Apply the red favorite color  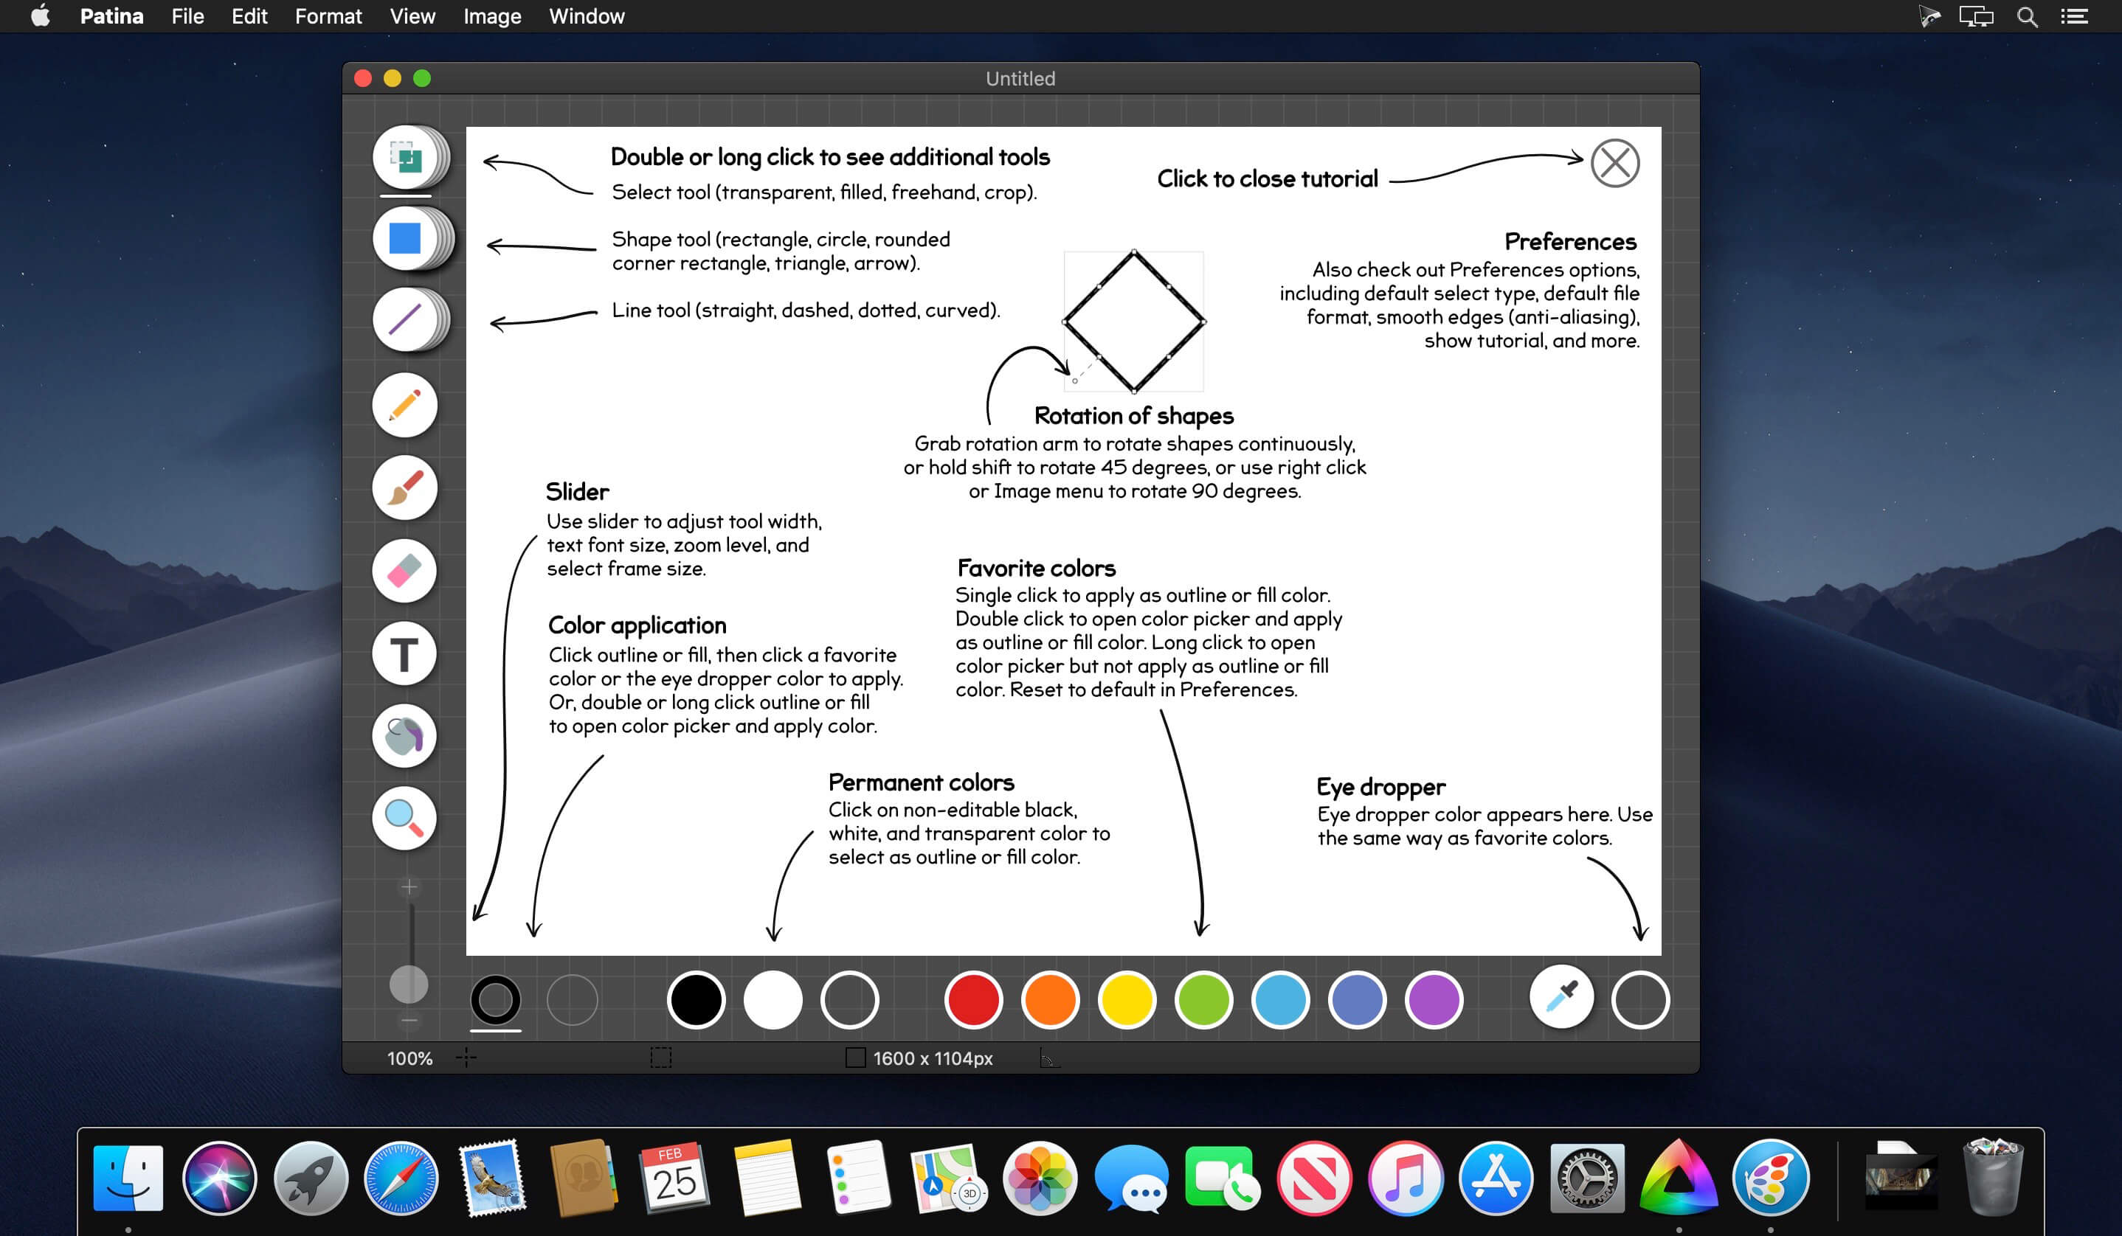[972, 999]
